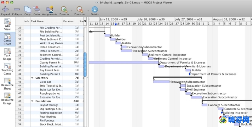252x127 pixels.
Task: Select the 'Footing Inspection' task
Action: [51, 113]
